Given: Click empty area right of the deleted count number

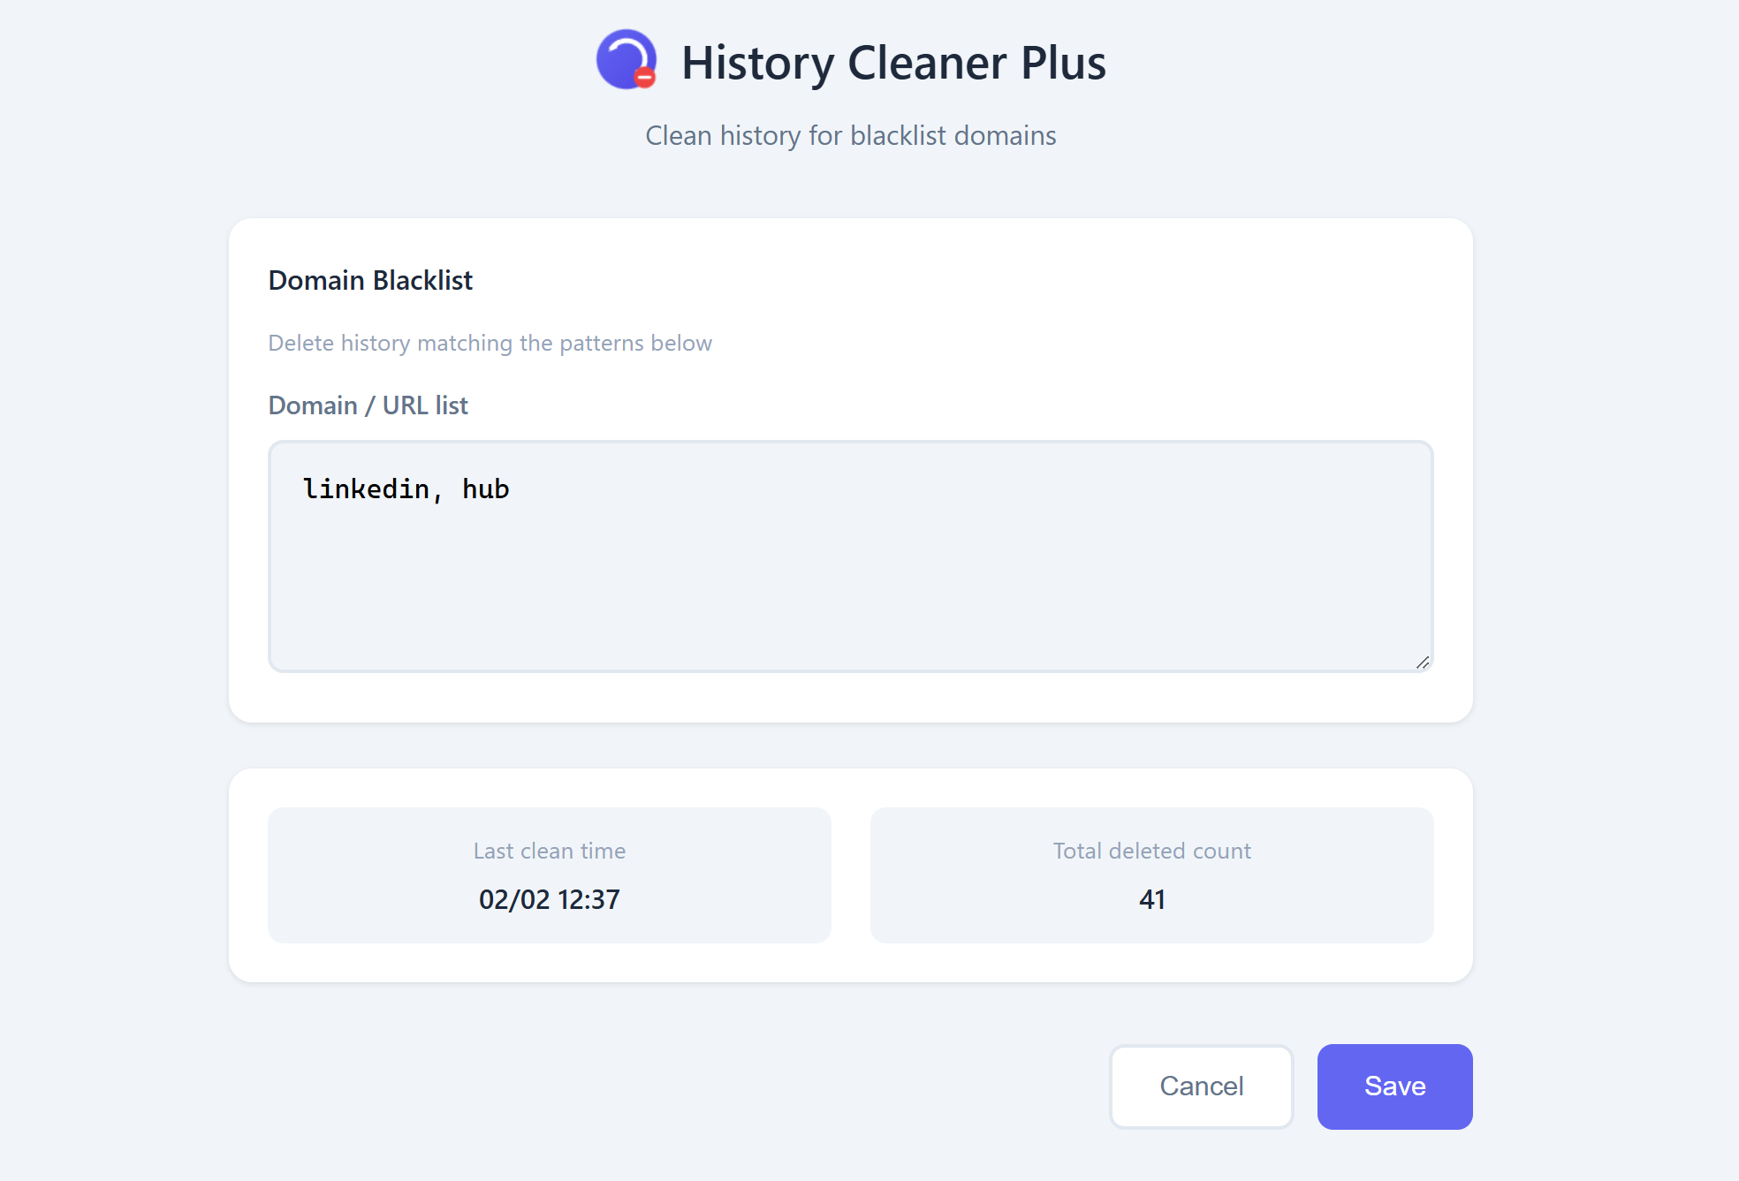Looking at the screenshot, I should pyautogui.click(x=1308, y=899).
